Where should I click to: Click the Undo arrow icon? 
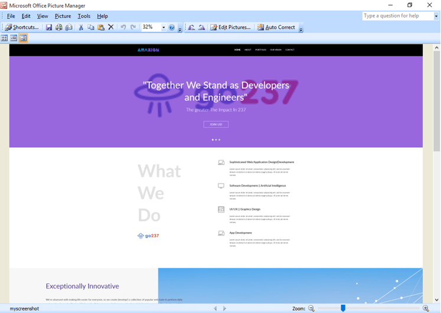point(123,27)
